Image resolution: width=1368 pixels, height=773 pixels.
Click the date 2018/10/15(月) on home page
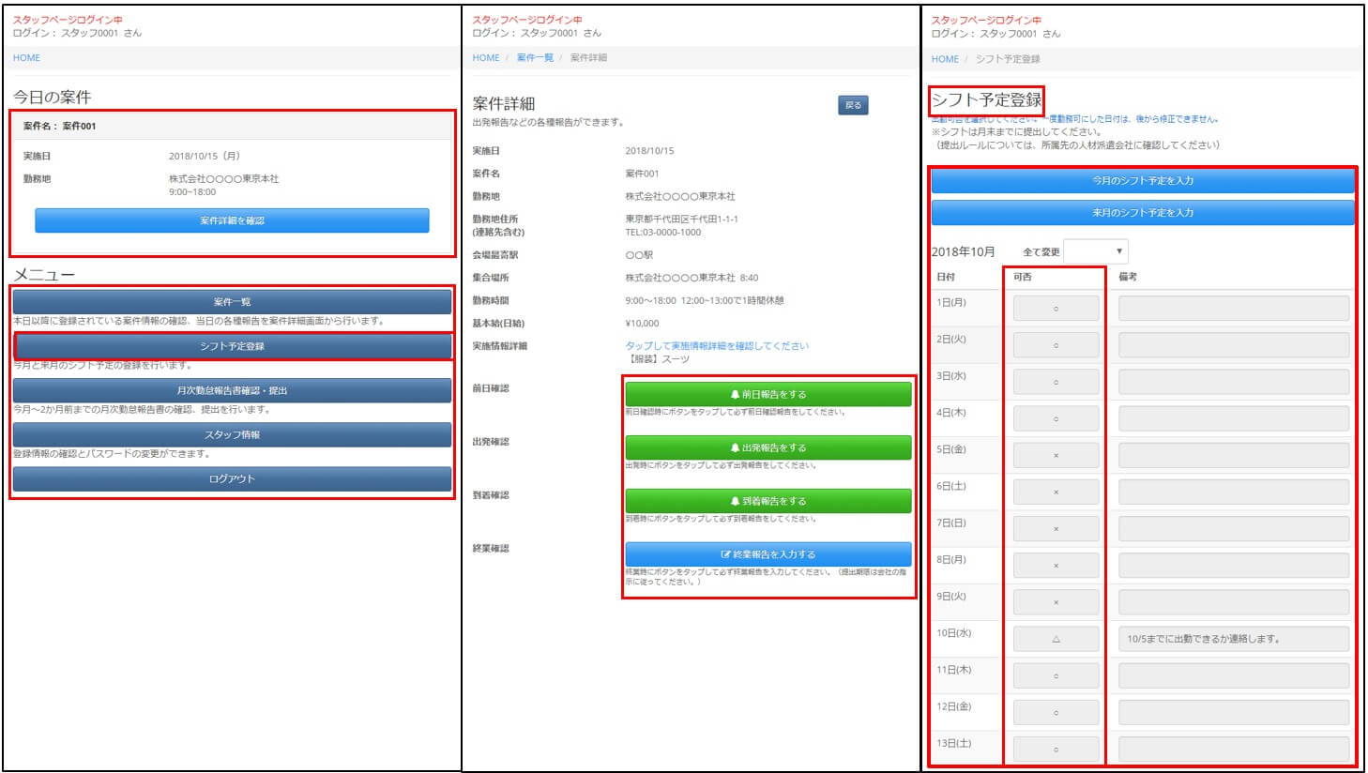click(x=205, y=157)
